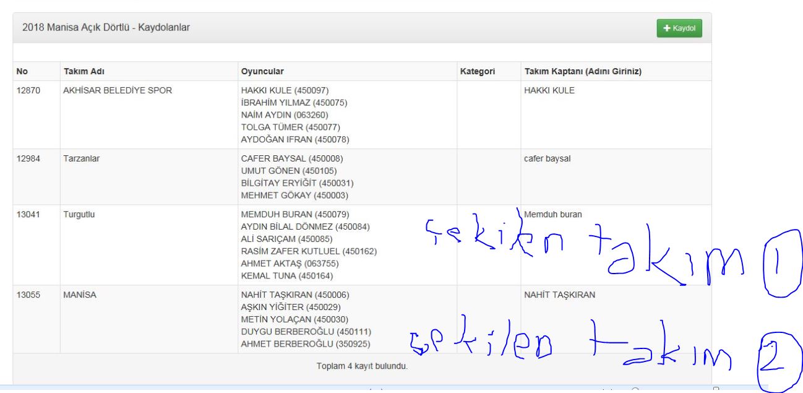The width and height of the screenshot is (803, 393).
Task: Select the Oyuncular column header
Action: [x=262, y=72]
